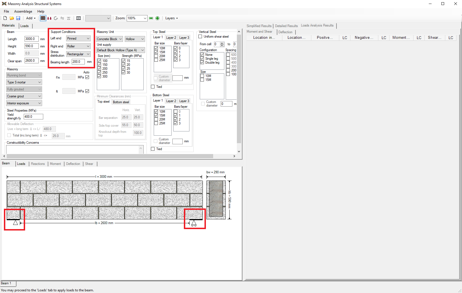Expand the Stress distribution Rectangular dropdown

point(78,54)
